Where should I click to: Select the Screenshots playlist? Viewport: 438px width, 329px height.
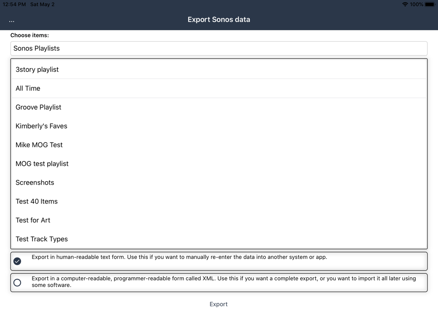(219, 182)
